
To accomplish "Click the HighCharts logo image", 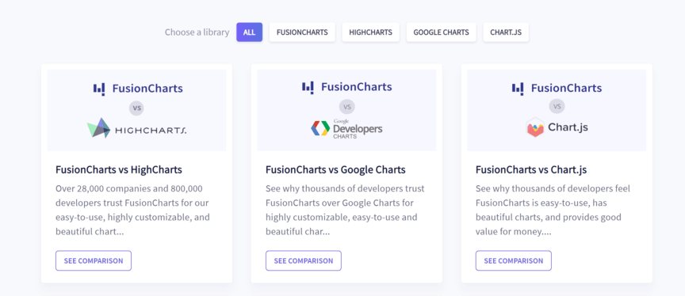I will 136,127.
